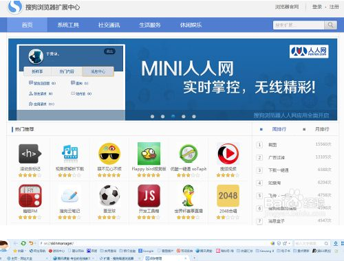This screenshot has height=261, width=344.
Task: Click the 13105次 download count
Action: click(x=323, y=157)
